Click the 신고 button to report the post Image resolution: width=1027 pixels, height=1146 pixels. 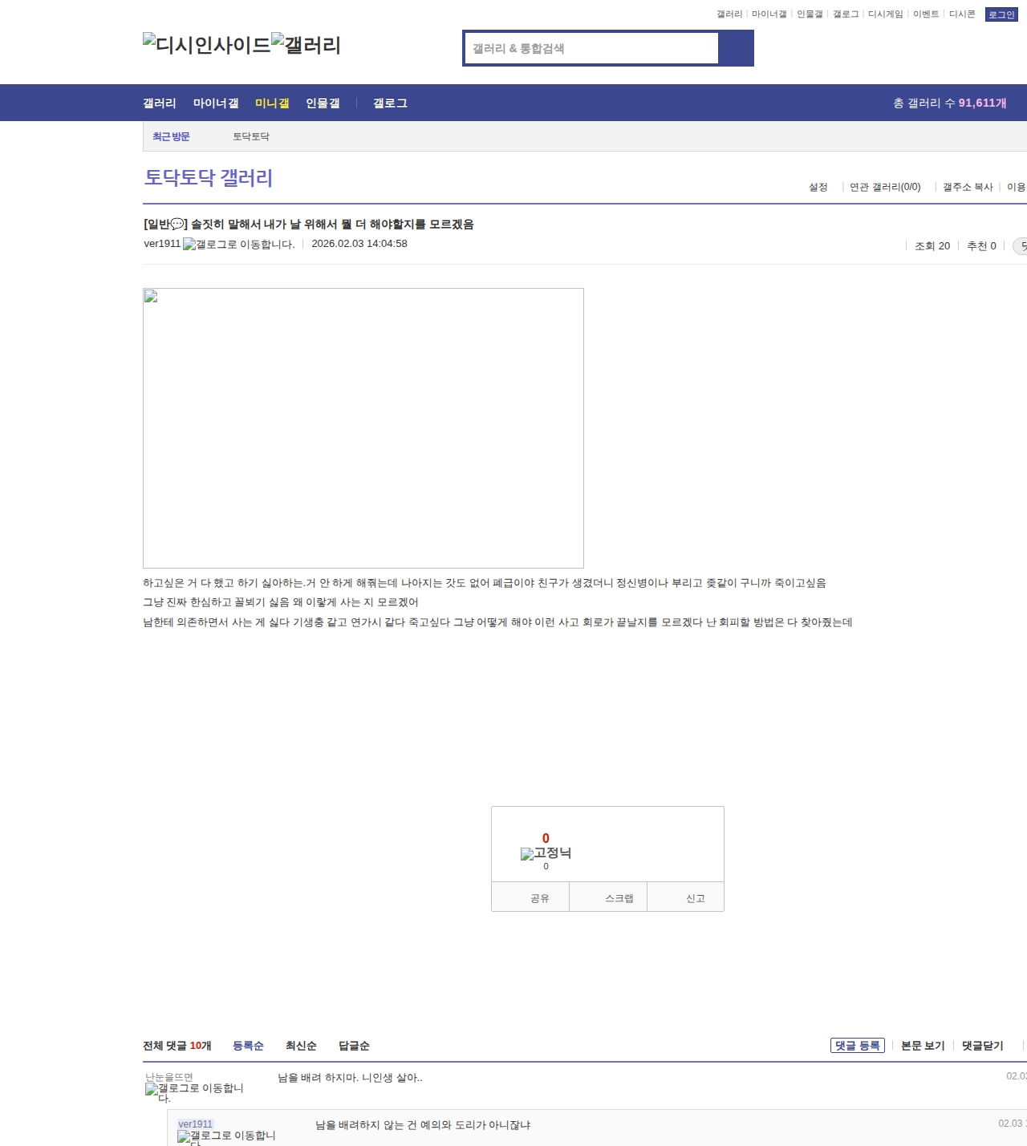(x=695, y=898)
